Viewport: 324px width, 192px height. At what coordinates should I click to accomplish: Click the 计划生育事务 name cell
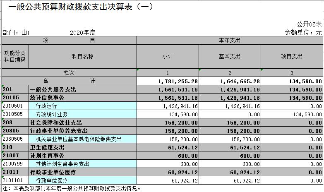click(83, 156)
